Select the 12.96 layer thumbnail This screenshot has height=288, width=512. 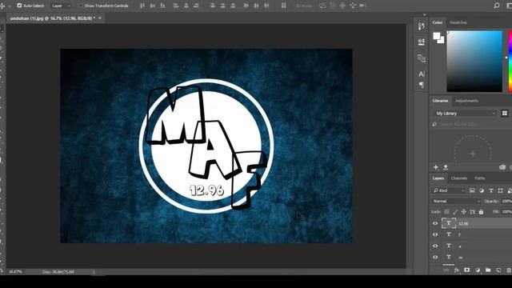coord(449,223)
